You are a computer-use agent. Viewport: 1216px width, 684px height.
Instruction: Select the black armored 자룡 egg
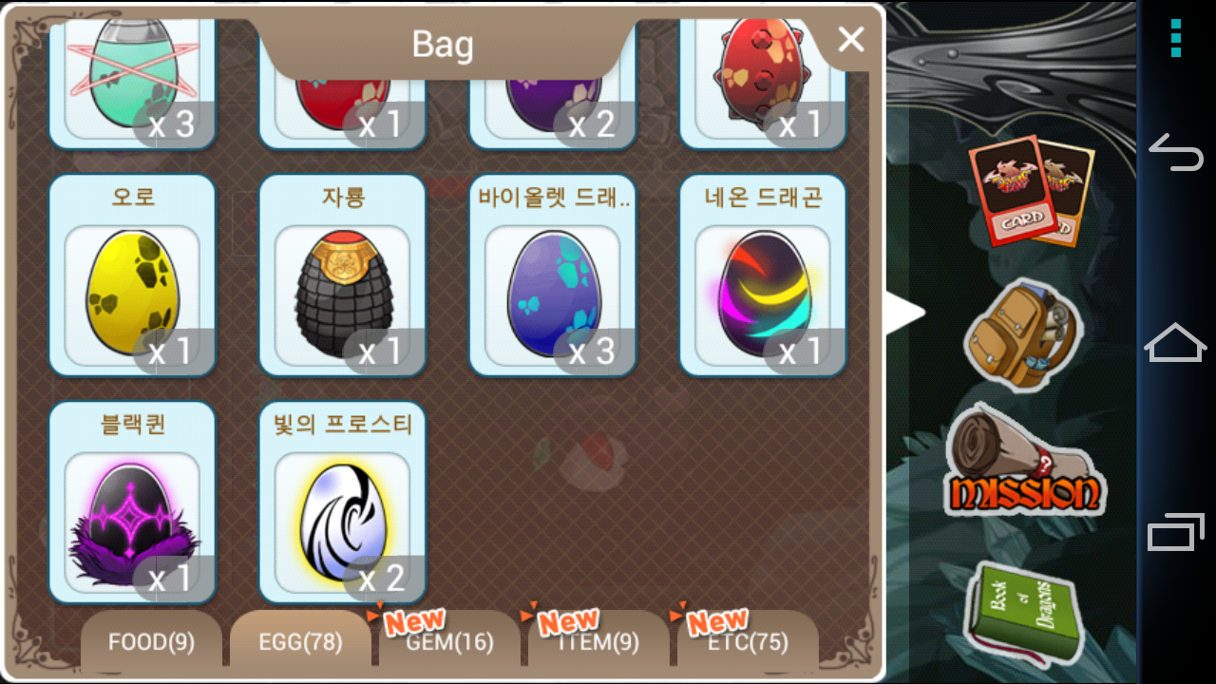[x=343, y=275]
